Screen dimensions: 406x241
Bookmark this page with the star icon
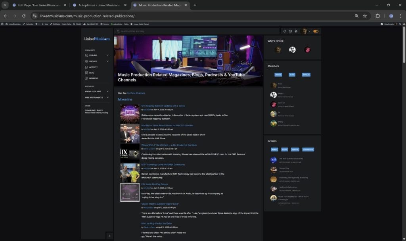point(365,16)
